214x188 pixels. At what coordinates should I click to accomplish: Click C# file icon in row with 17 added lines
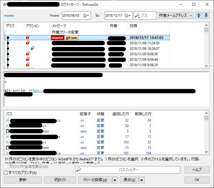coord(8,136)
